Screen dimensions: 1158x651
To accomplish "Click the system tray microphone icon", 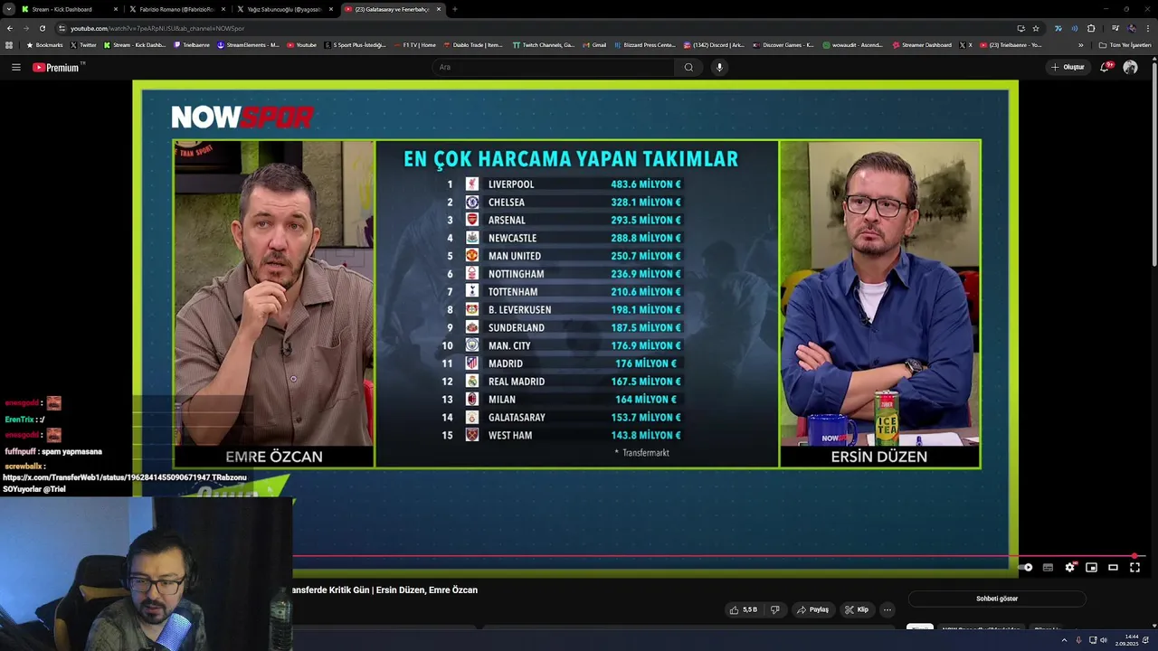I will 1078,640.
